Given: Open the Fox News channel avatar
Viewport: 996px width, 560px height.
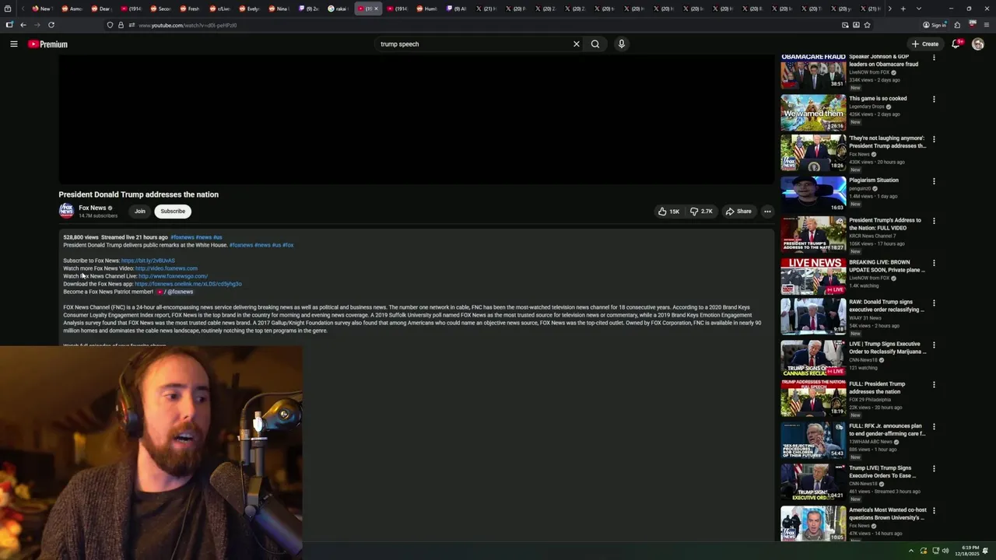Looking at the screenshot, I should (66, 211).
